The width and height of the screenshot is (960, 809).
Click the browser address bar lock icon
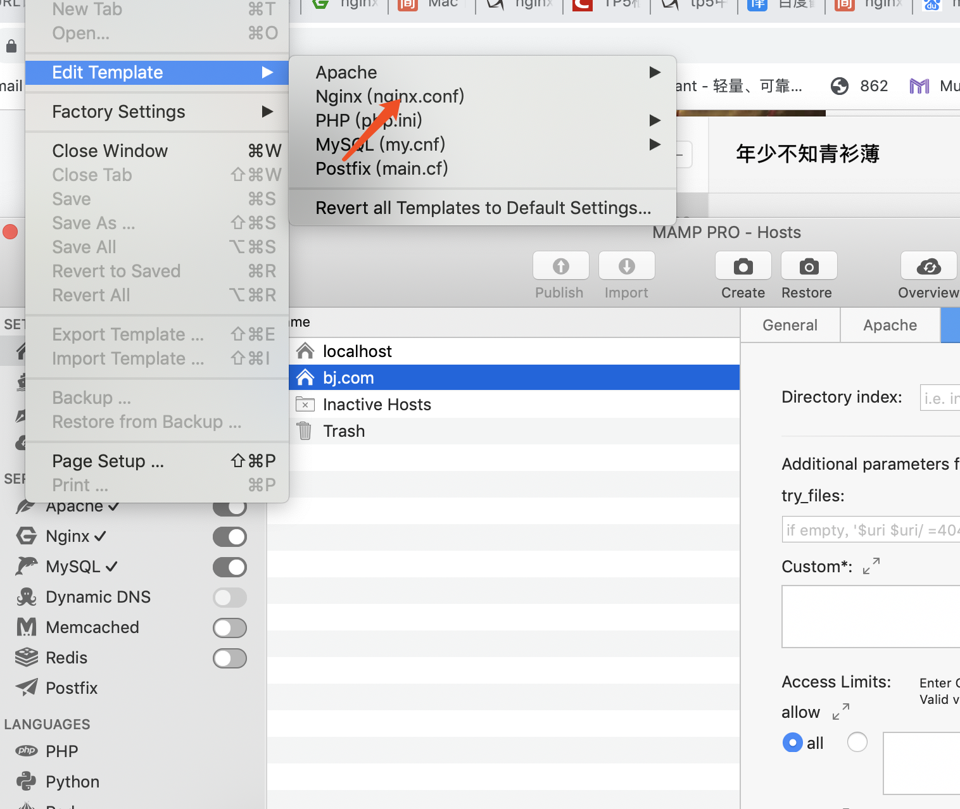pos(11,46)
